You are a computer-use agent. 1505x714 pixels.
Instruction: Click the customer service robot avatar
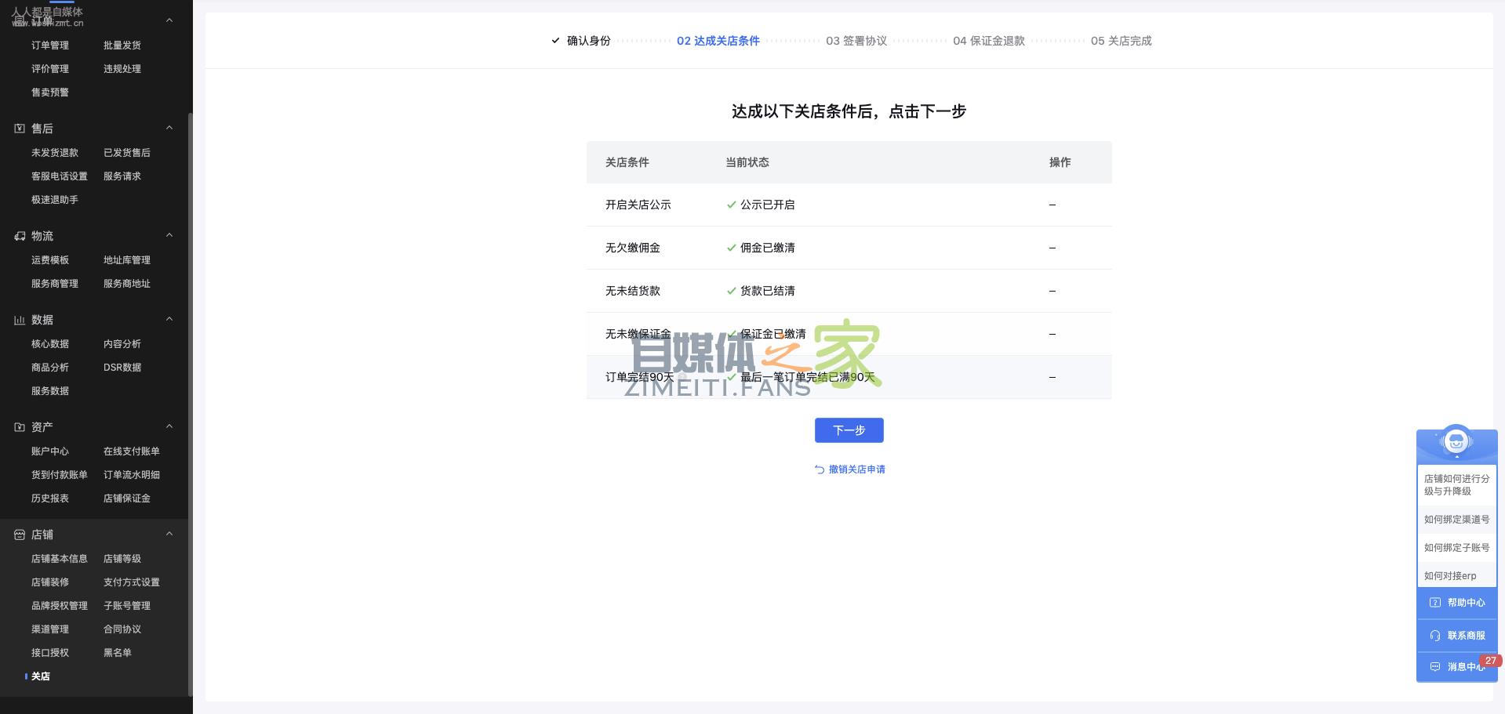pos(1456,442)
